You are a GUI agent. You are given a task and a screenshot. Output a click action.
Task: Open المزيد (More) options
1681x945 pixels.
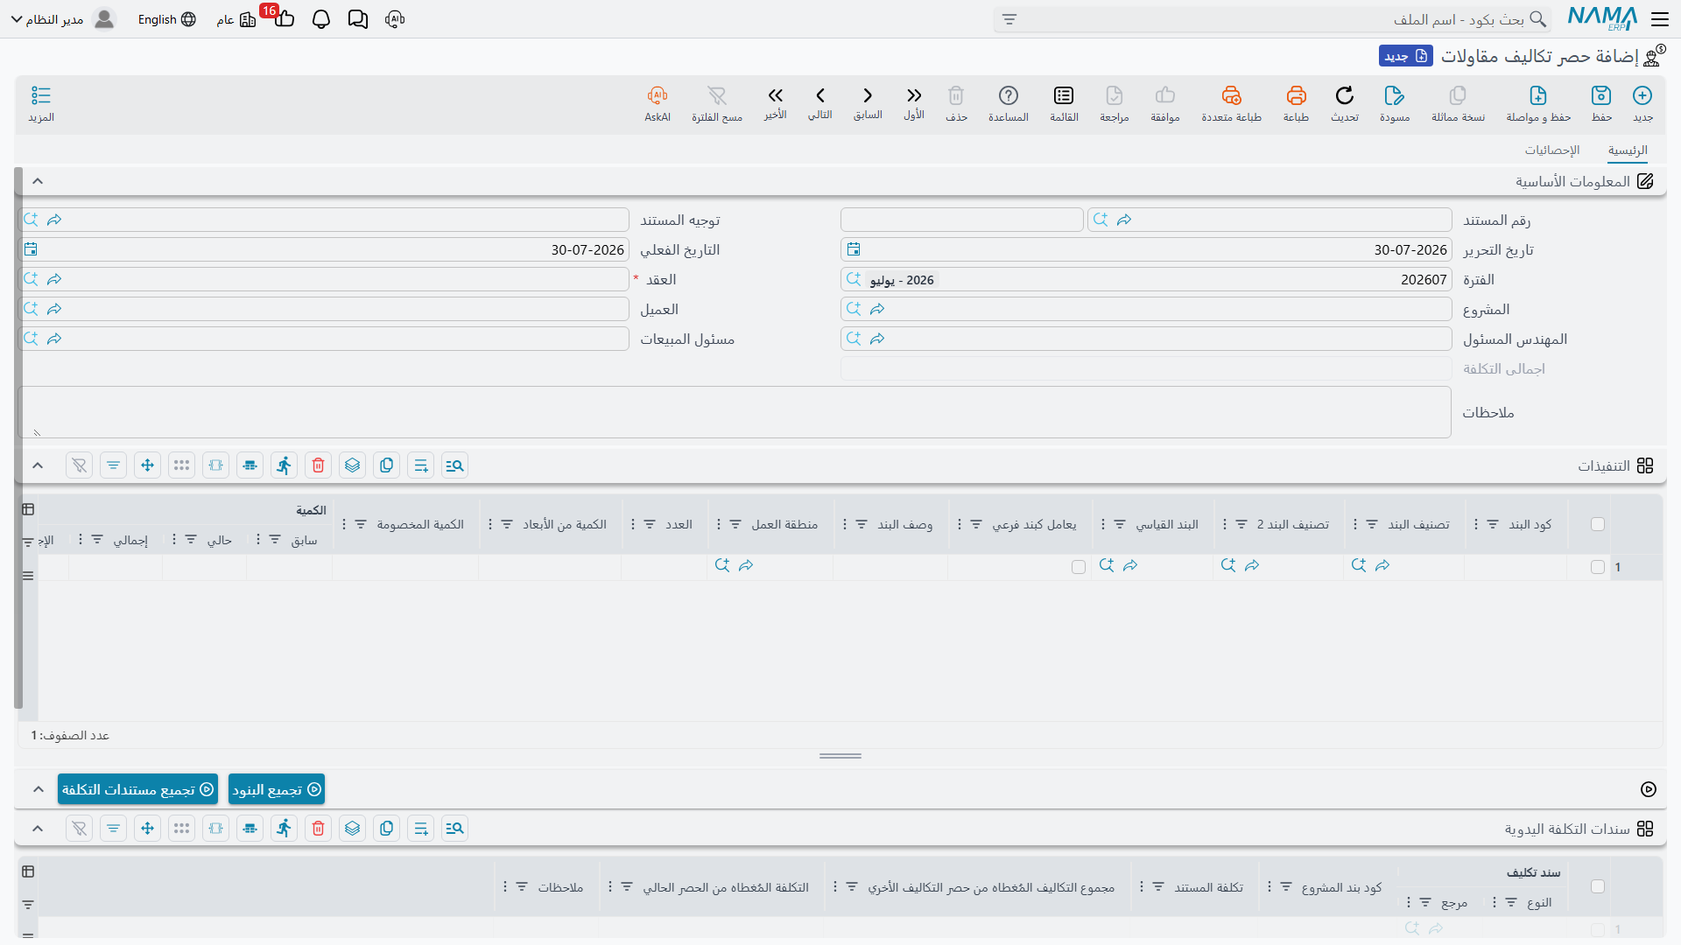pyautogui.click(x=41, y=102)
